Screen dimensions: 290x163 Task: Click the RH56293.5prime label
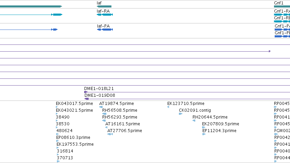pyautogui.click(x=120, y=117)
